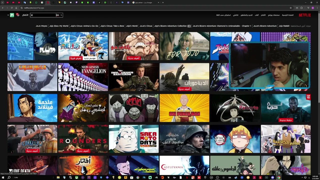Click inside the jojo search field
Viewport: 320px width, 180px height.
coord(46,15)
